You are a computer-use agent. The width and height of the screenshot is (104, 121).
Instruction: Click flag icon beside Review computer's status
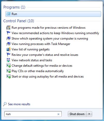click(x=9, y=55)
